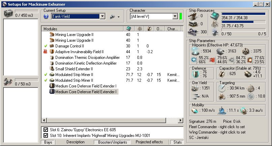Click the shield hitpoints icon next to 5934

(x=195, y=51)
